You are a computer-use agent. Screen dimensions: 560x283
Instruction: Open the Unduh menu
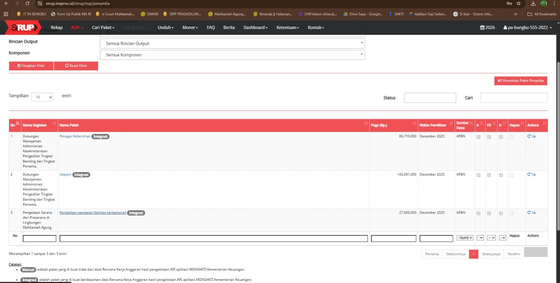pyautogui.click(x=165, y=27)
